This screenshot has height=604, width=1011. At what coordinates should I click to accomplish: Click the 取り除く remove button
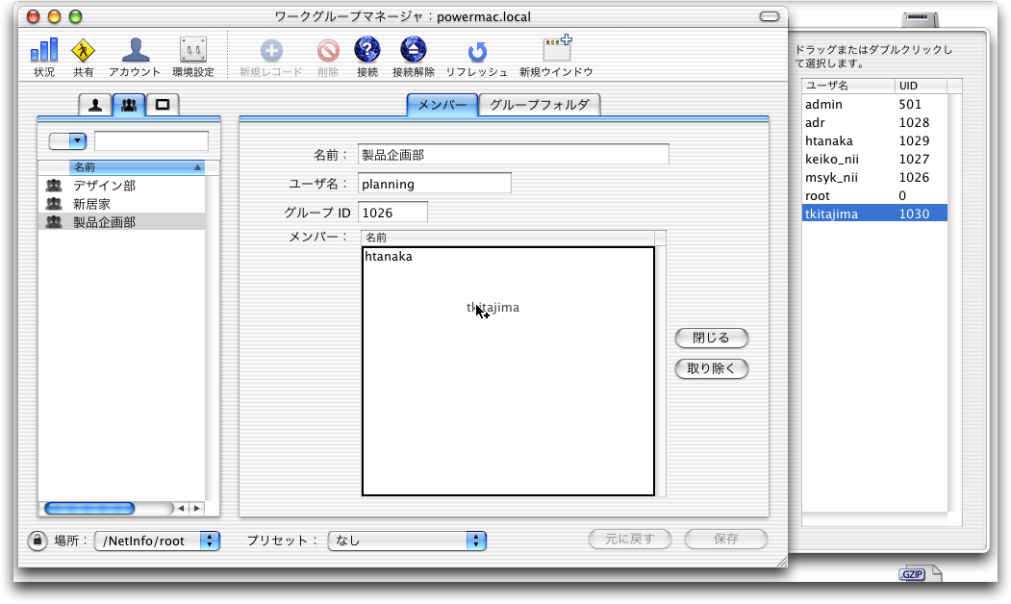tap(712, 368)
